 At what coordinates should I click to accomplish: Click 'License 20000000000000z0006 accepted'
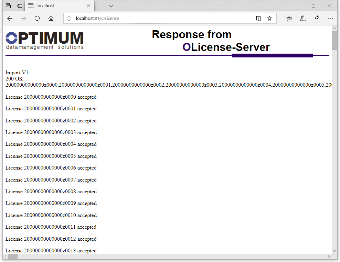pos(51,168)
